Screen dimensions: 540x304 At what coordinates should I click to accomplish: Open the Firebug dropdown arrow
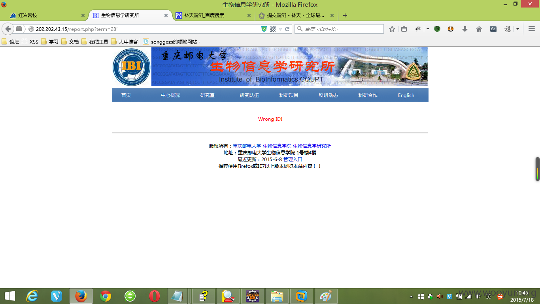pyautogui.click(x=428, y=29)
